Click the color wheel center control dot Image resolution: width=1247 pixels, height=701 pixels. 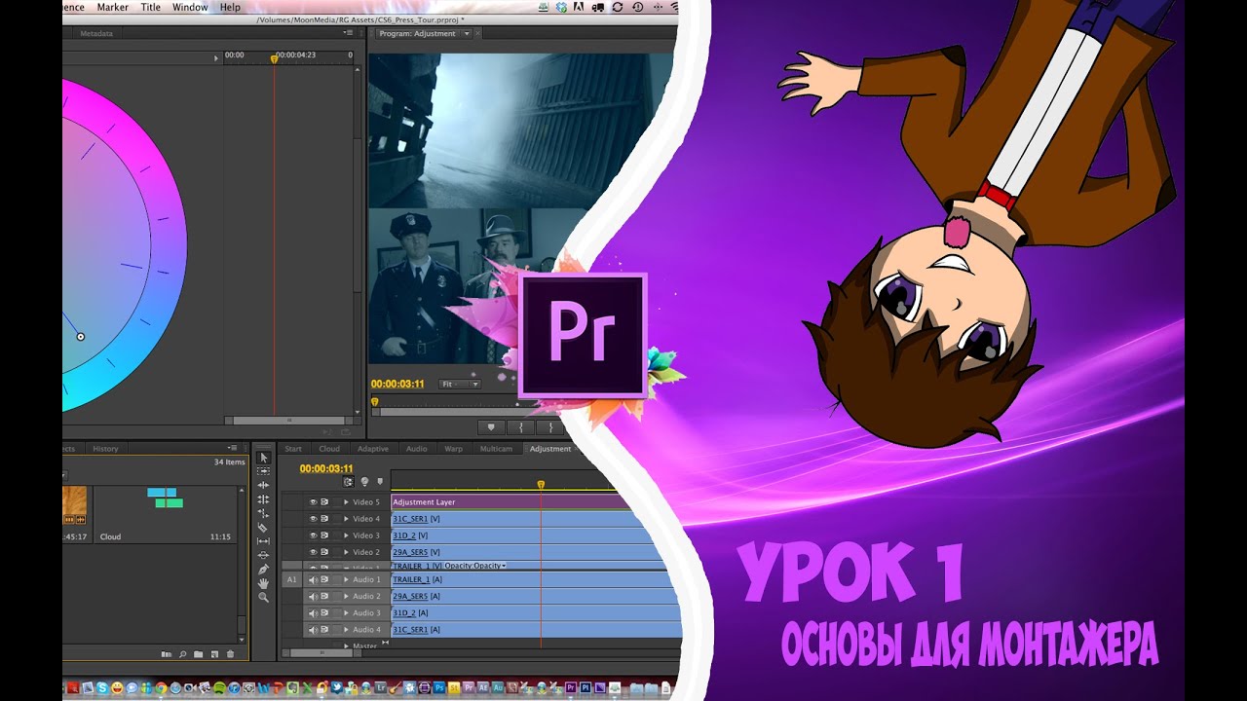(x=81, y=337)
